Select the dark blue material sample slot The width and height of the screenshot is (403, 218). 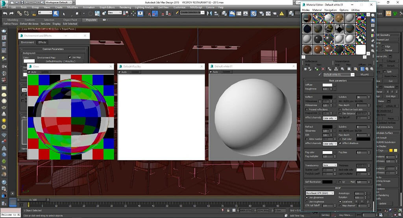click(x=308, y=29)
